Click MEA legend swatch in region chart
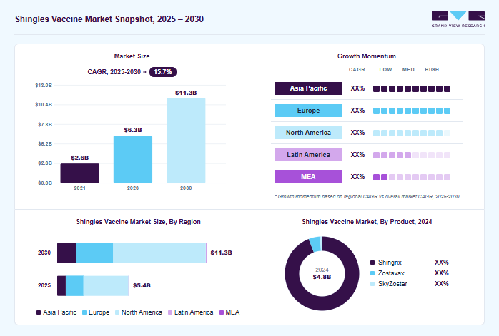Image resolution: width=499 pixels, height=336 pixels. click(222, 312)
